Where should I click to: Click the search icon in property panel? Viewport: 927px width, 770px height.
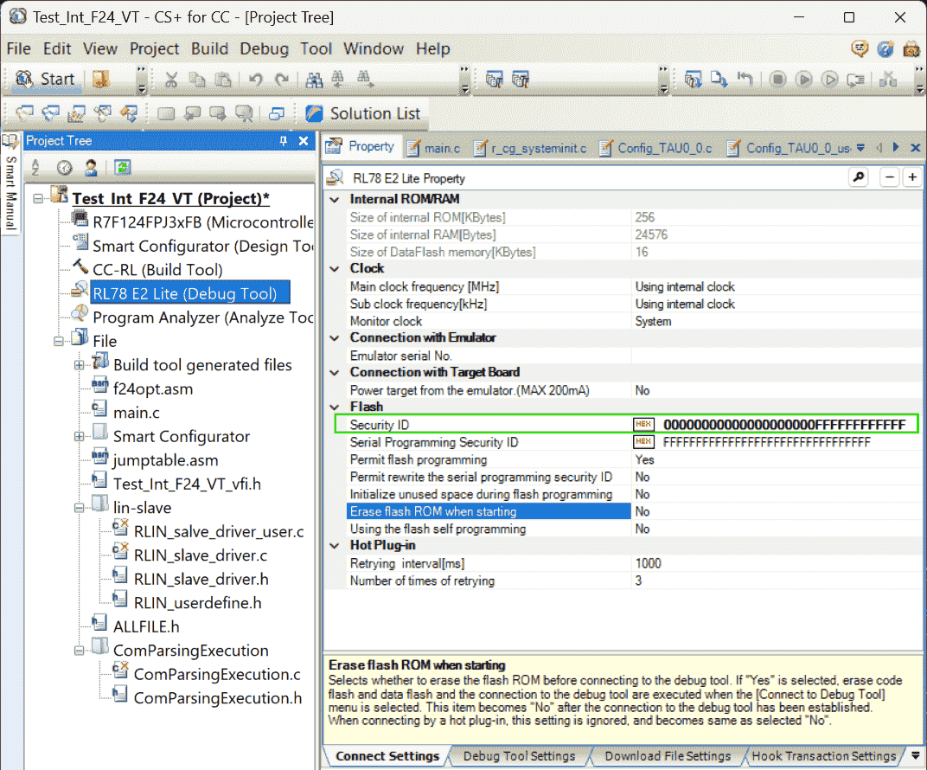(x=858, y=177)
